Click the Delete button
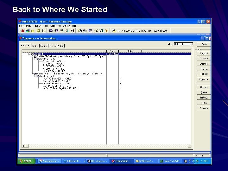Viewport: 228px width, 171px height. (204, 92)
